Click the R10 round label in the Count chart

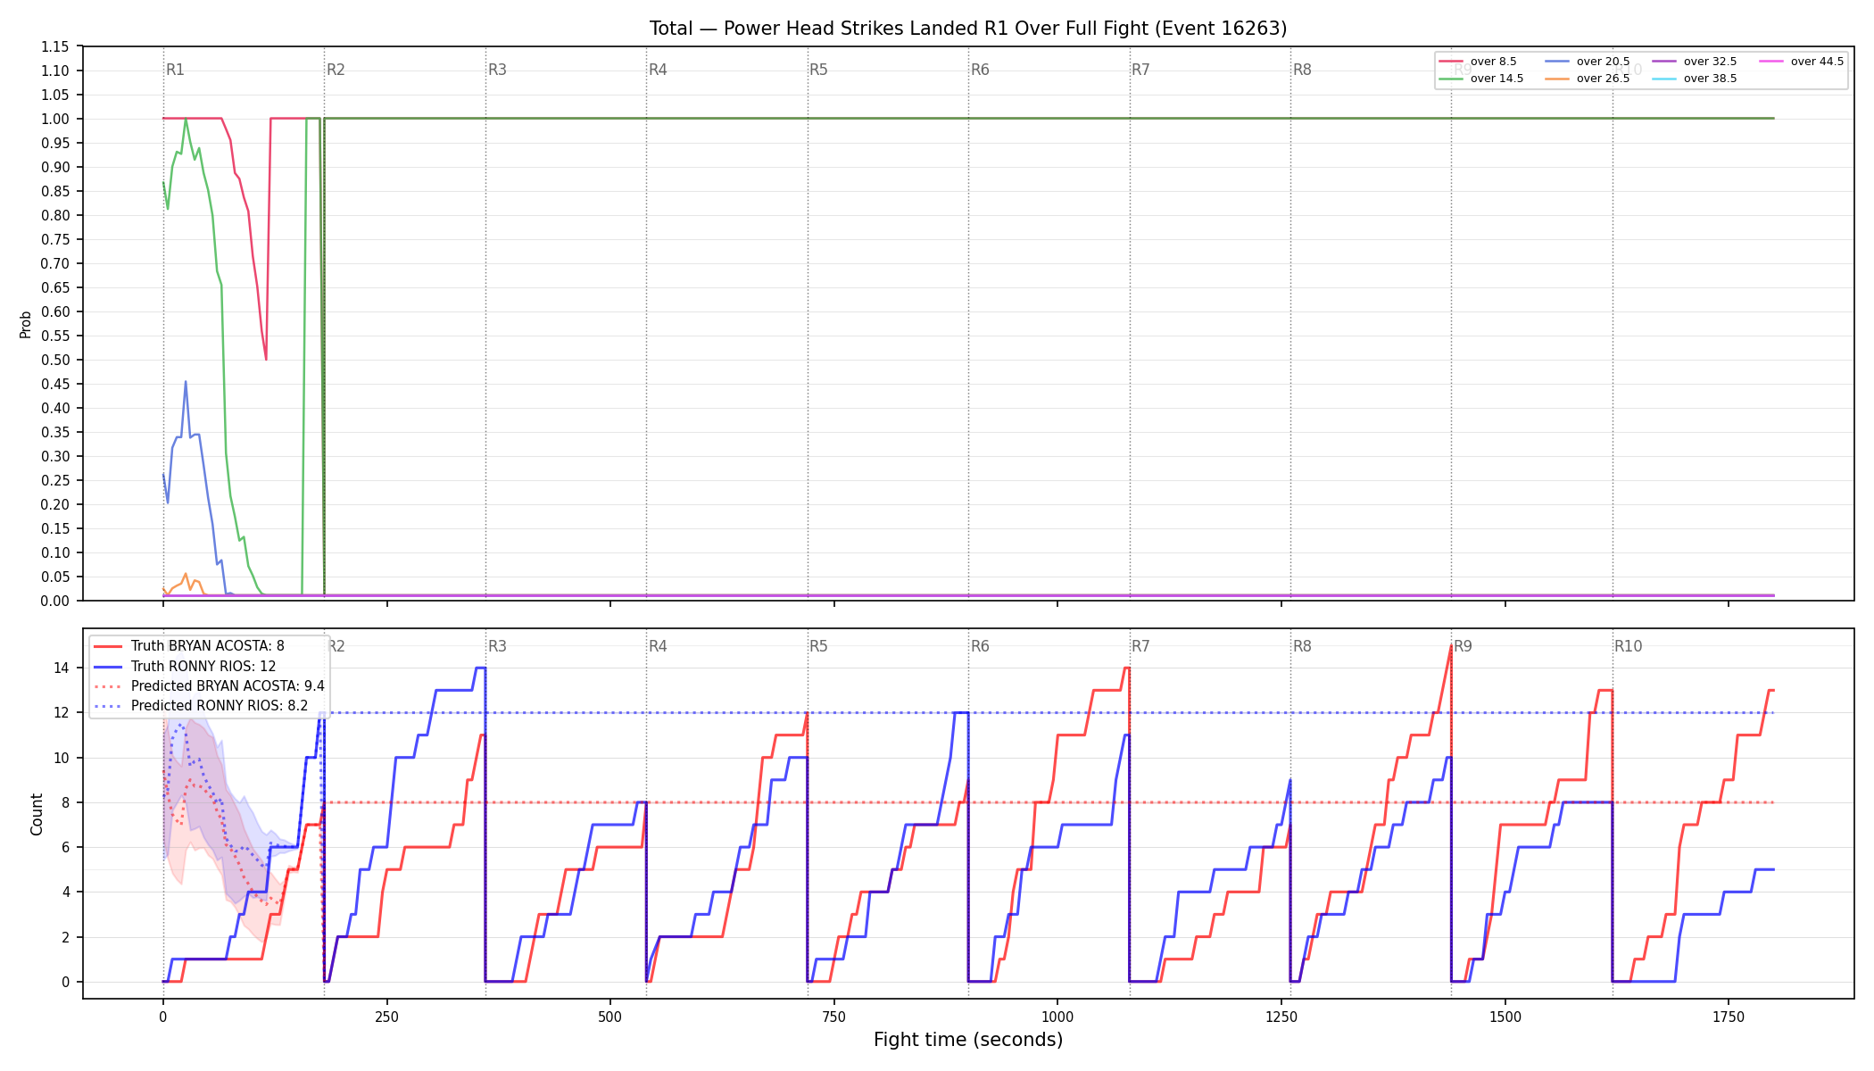pyautogui.click(x=1628, y=646)
